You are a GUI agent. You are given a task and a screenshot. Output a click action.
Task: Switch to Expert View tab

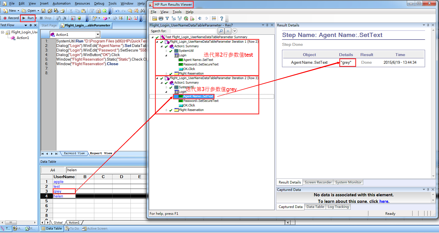pyautogui.click(x=101, y=153)
